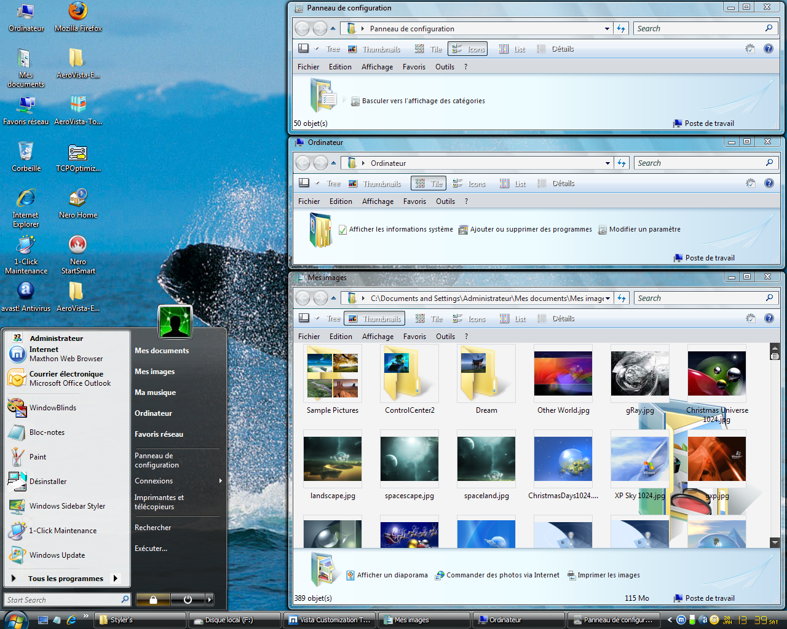Expand address bar dropdown in Ordinateur window
The height and width of the screenshot is (629, 787).
pos(607,163)
